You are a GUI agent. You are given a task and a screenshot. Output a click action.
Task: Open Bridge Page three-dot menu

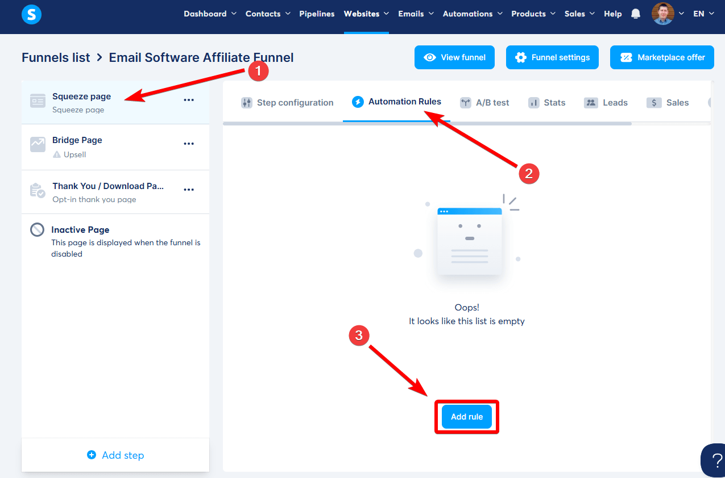click(189, 144)
